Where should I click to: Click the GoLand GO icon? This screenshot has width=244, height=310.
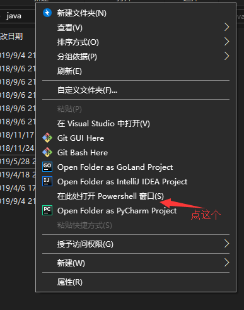[47, 167]
